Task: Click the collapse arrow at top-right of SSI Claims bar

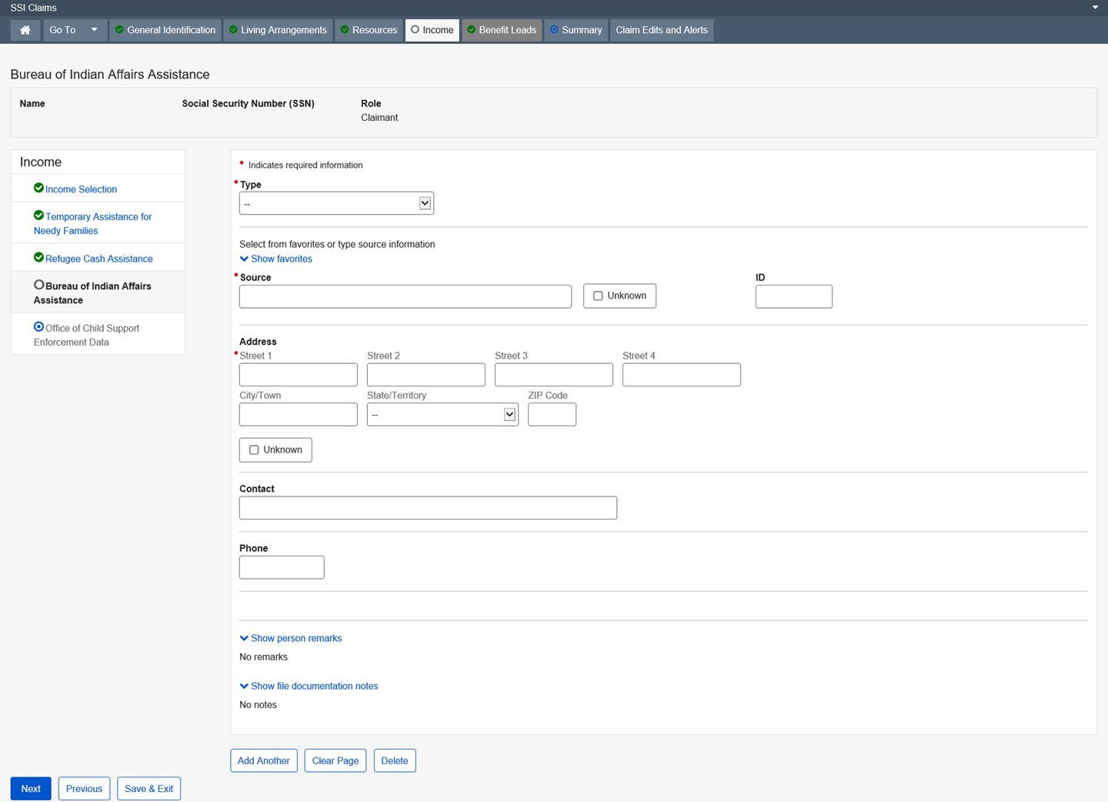Action: (1095, 8)
